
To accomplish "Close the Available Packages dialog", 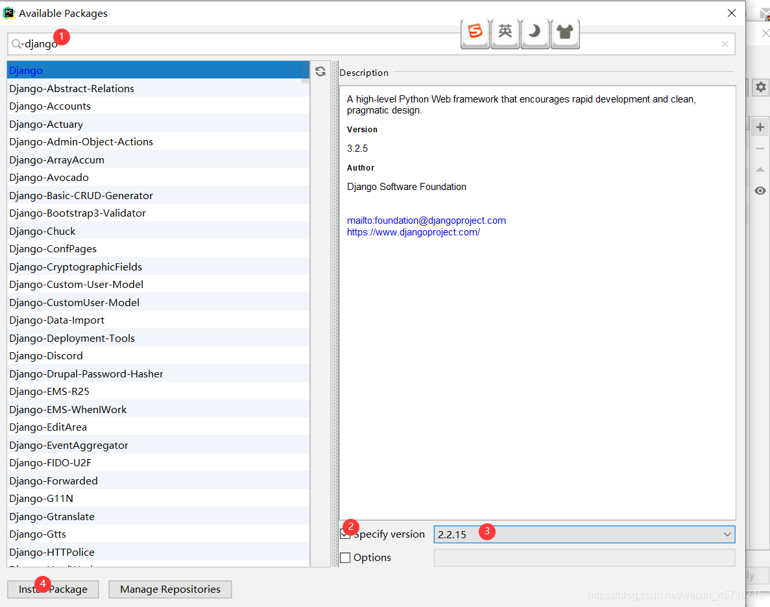I will click(732, 13).
